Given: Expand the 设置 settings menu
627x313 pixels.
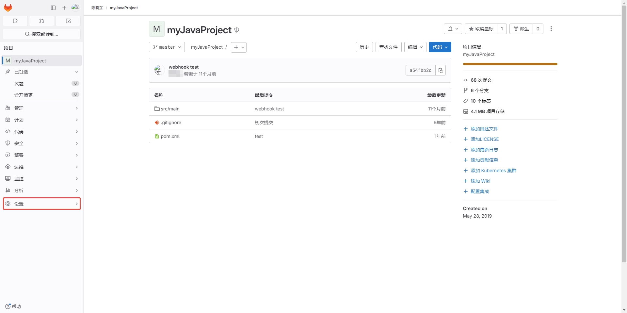Looking at the screenshot, I should (x=42, y=204).
